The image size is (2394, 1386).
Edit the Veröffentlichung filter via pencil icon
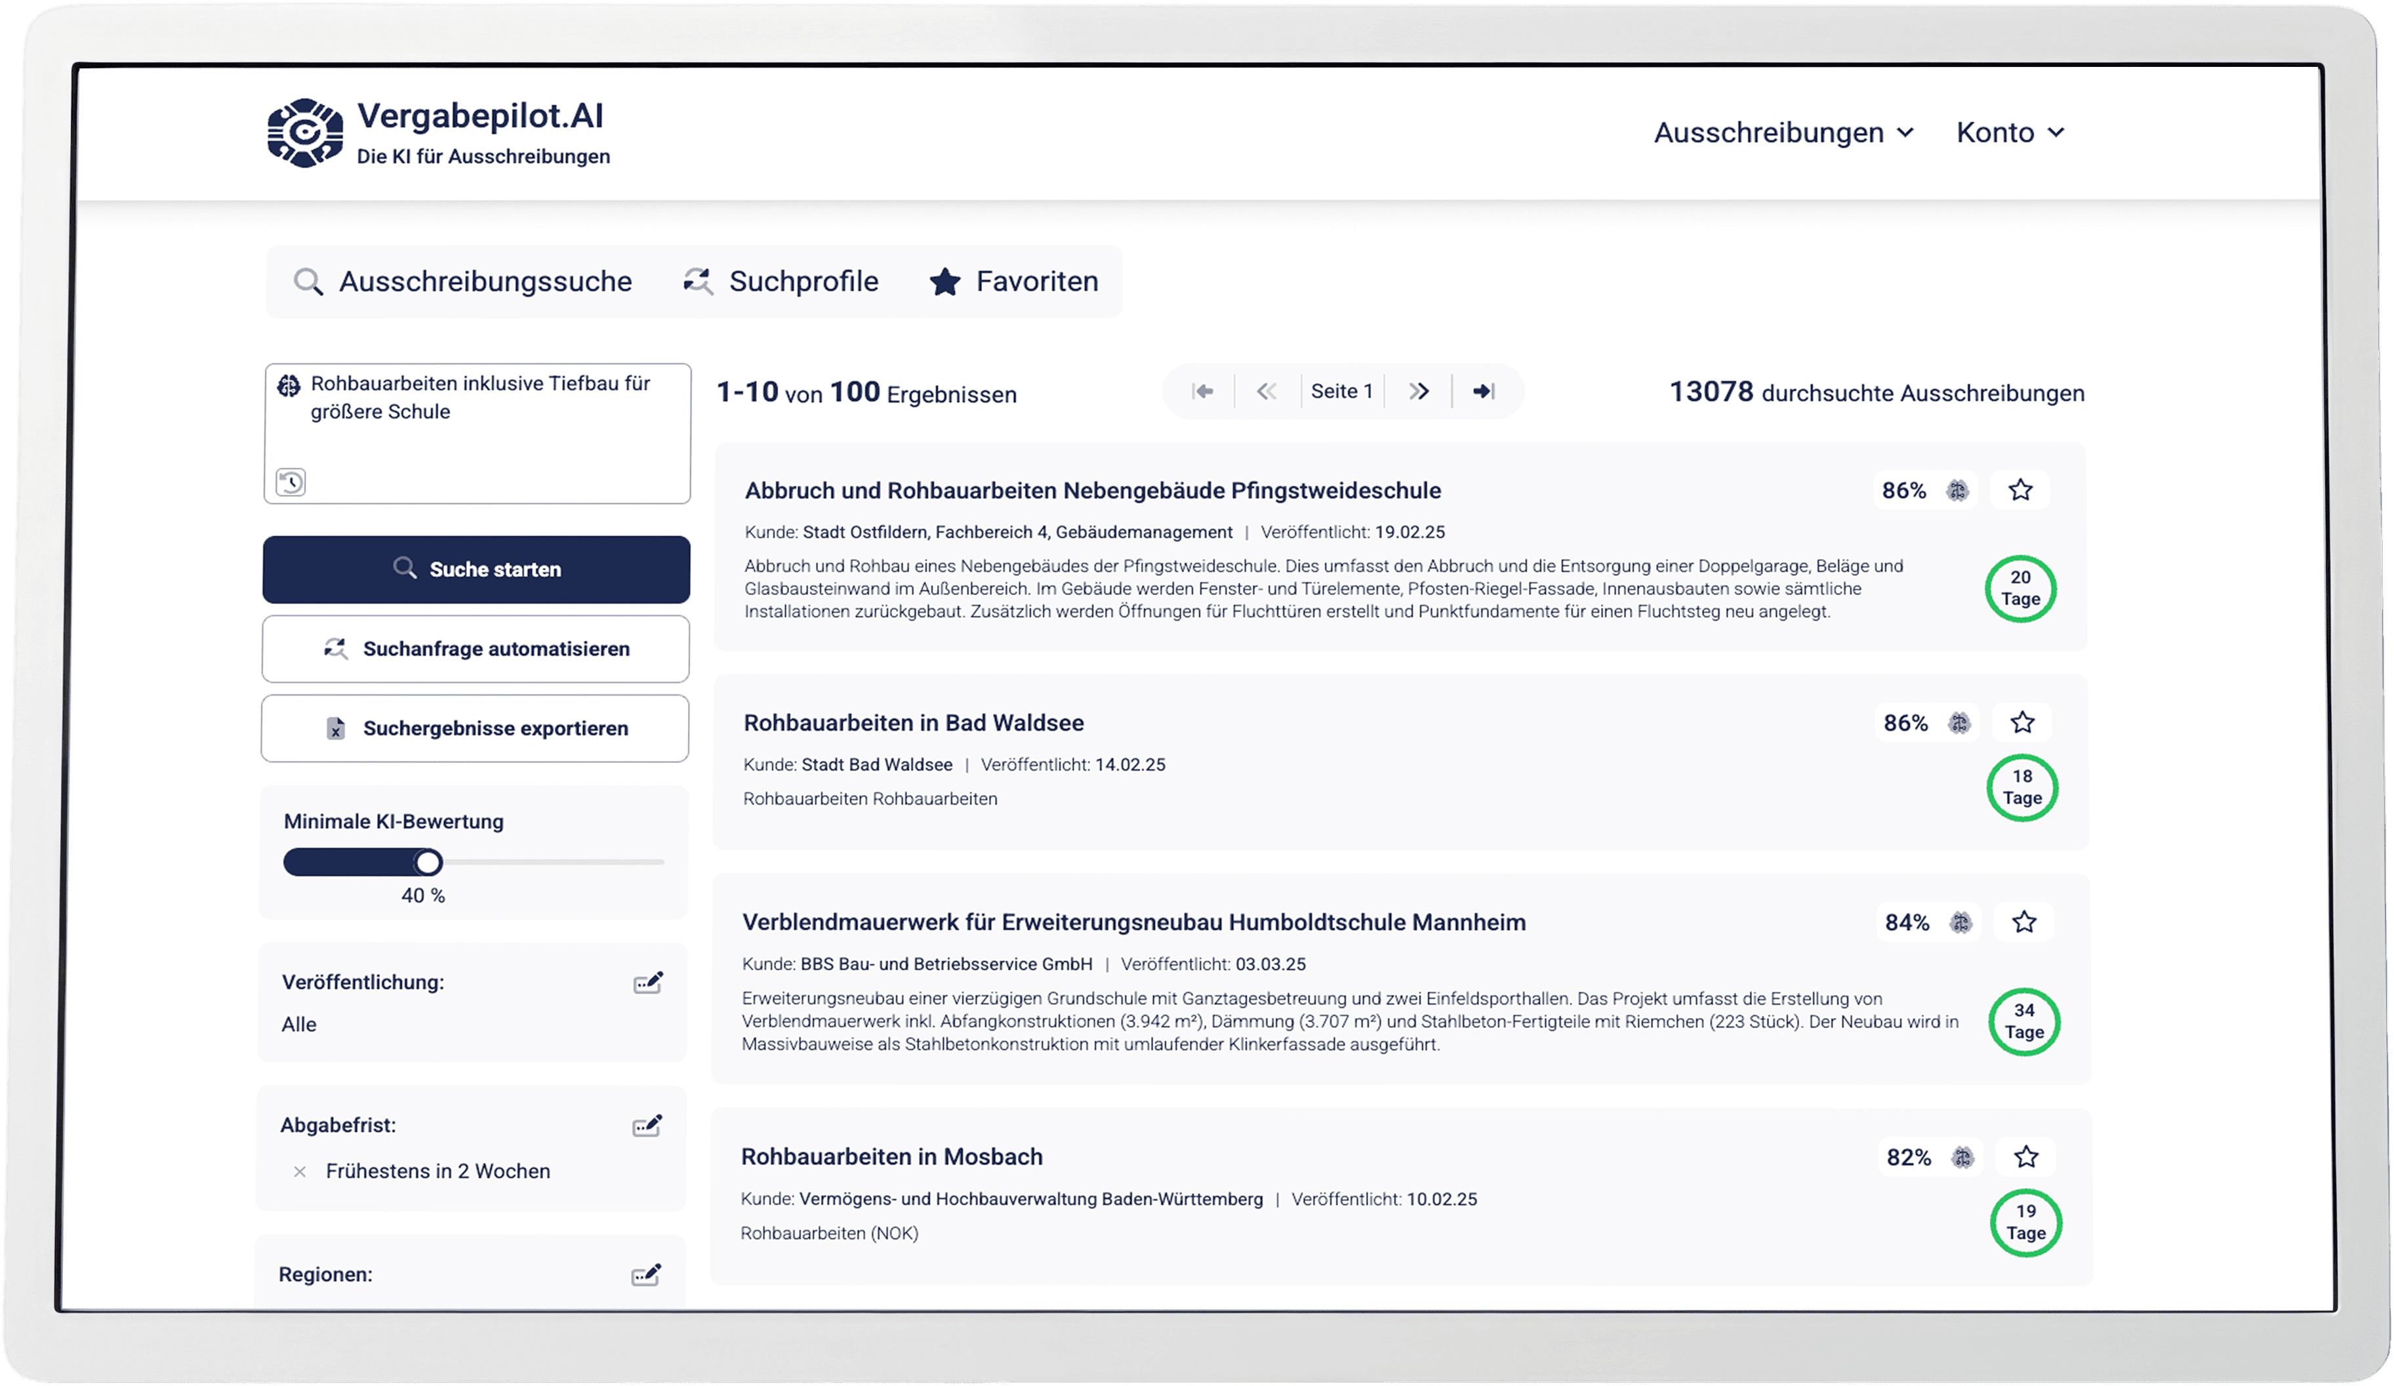[648, 983]
